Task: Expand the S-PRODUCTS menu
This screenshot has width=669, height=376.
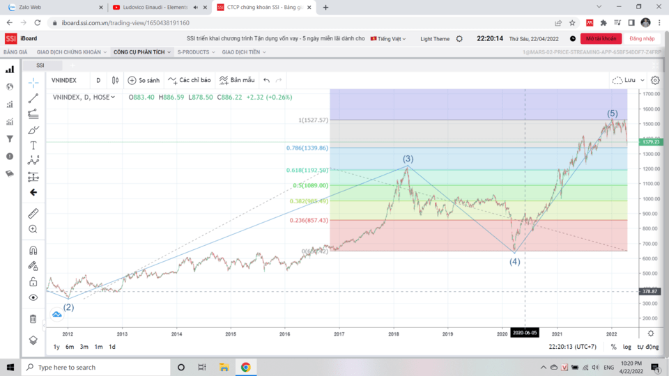Action: point(194,52)
